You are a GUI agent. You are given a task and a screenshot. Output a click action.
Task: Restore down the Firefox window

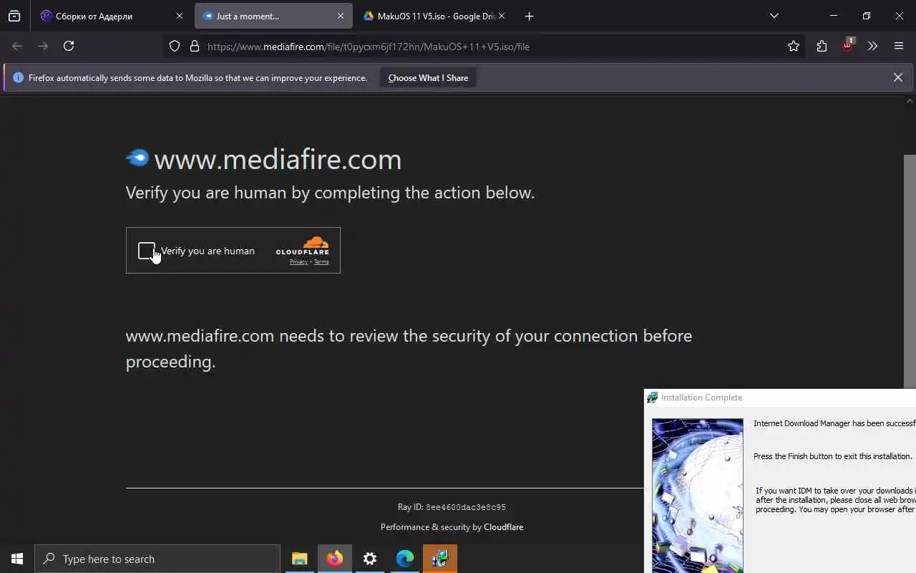pyautogui.click(x=866, y=16)
